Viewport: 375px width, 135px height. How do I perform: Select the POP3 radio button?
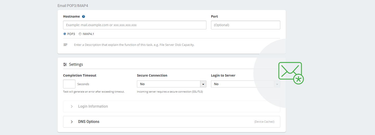(x=65, y=34)
